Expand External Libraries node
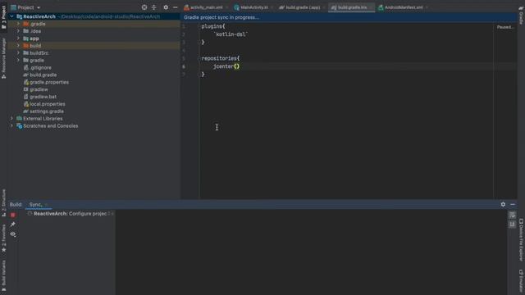This screenshot has width=525, height=295. [11, 118]
